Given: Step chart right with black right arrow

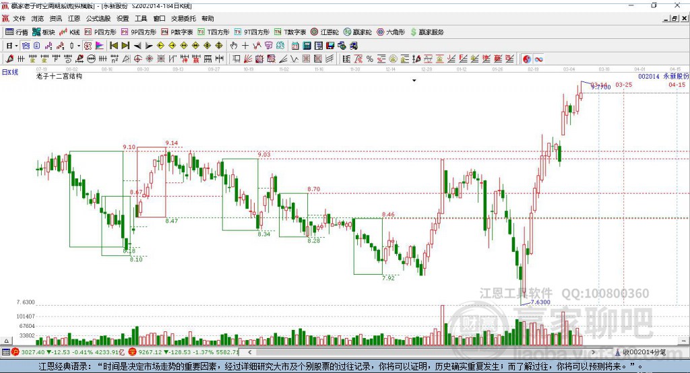Looking at the screenshot, I should click(x=149, y=46).
